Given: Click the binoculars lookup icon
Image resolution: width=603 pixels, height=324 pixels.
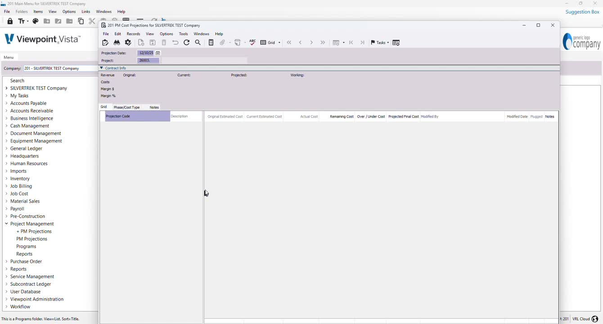Looking at the screenshot, I should click(x=117, y=43).
